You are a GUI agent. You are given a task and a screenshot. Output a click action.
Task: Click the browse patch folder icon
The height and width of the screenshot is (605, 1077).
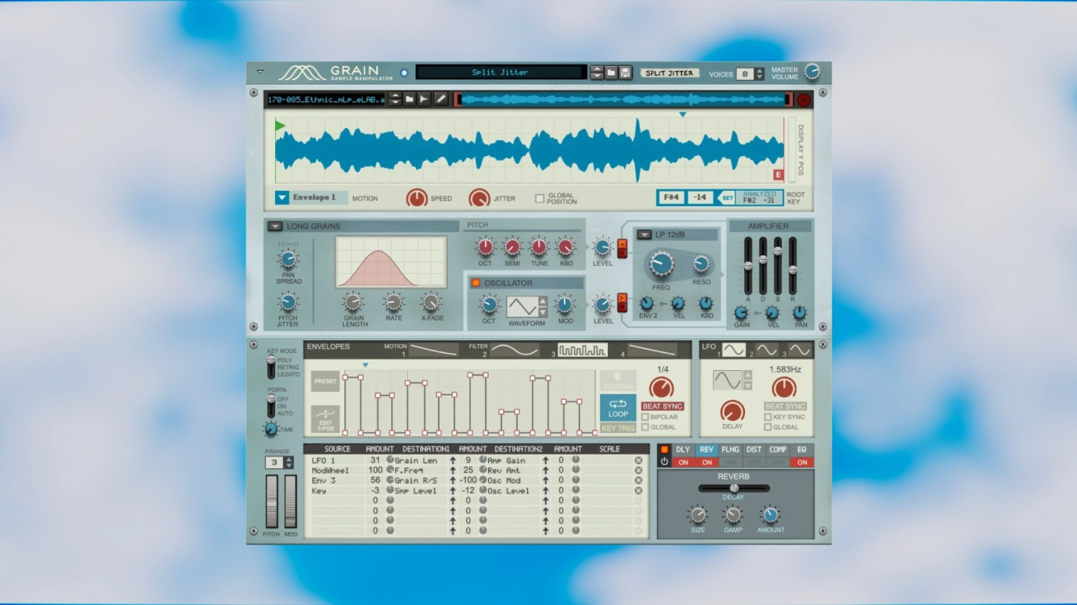611,73
